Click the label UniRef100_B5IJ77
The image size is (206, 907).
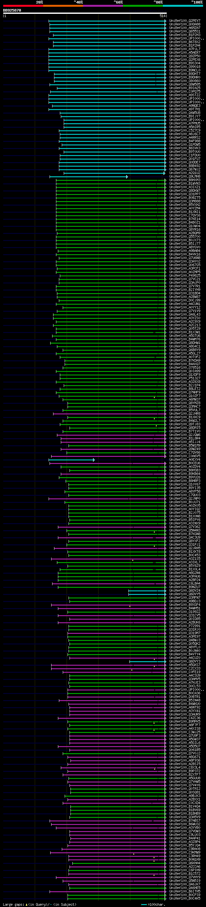185,244
